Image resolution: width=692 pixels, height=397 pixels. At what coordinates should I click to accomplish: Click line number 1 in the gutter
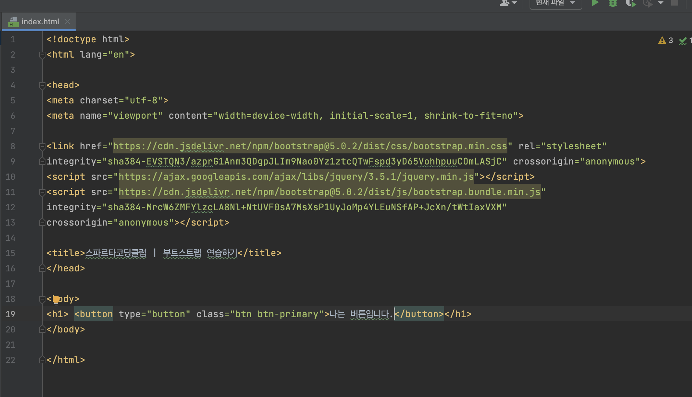pos(13,40)
